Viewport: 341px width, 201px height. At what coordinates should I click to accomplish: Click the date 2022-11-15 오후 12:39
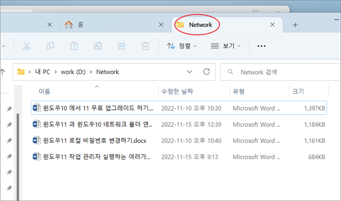191,125
